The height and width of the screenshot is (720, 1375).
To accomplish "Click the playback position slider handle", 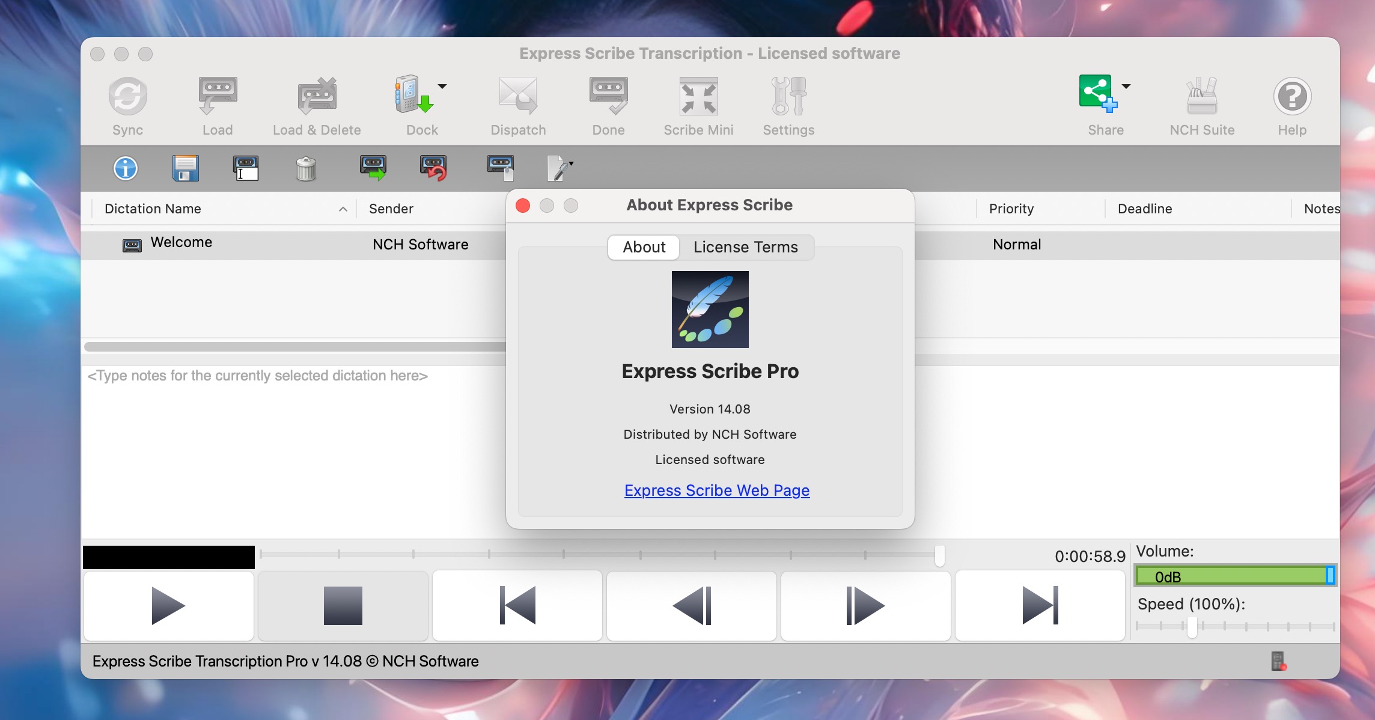I will click(x=939, y=556).
